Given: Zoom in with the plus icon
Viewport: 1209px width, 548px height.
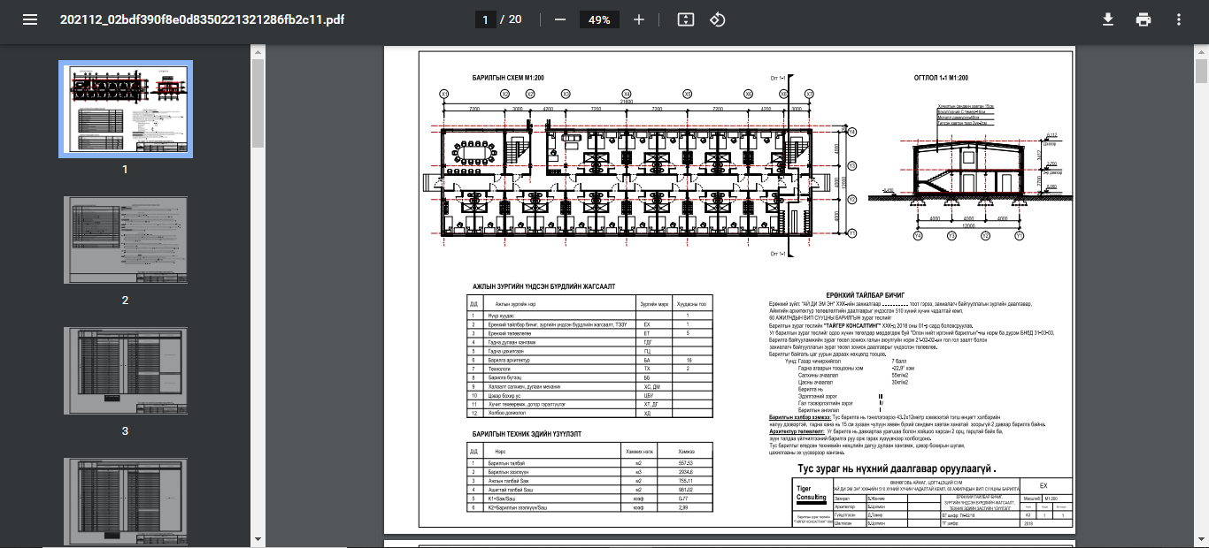Looking at the screenshot, I should pos(639,19).
